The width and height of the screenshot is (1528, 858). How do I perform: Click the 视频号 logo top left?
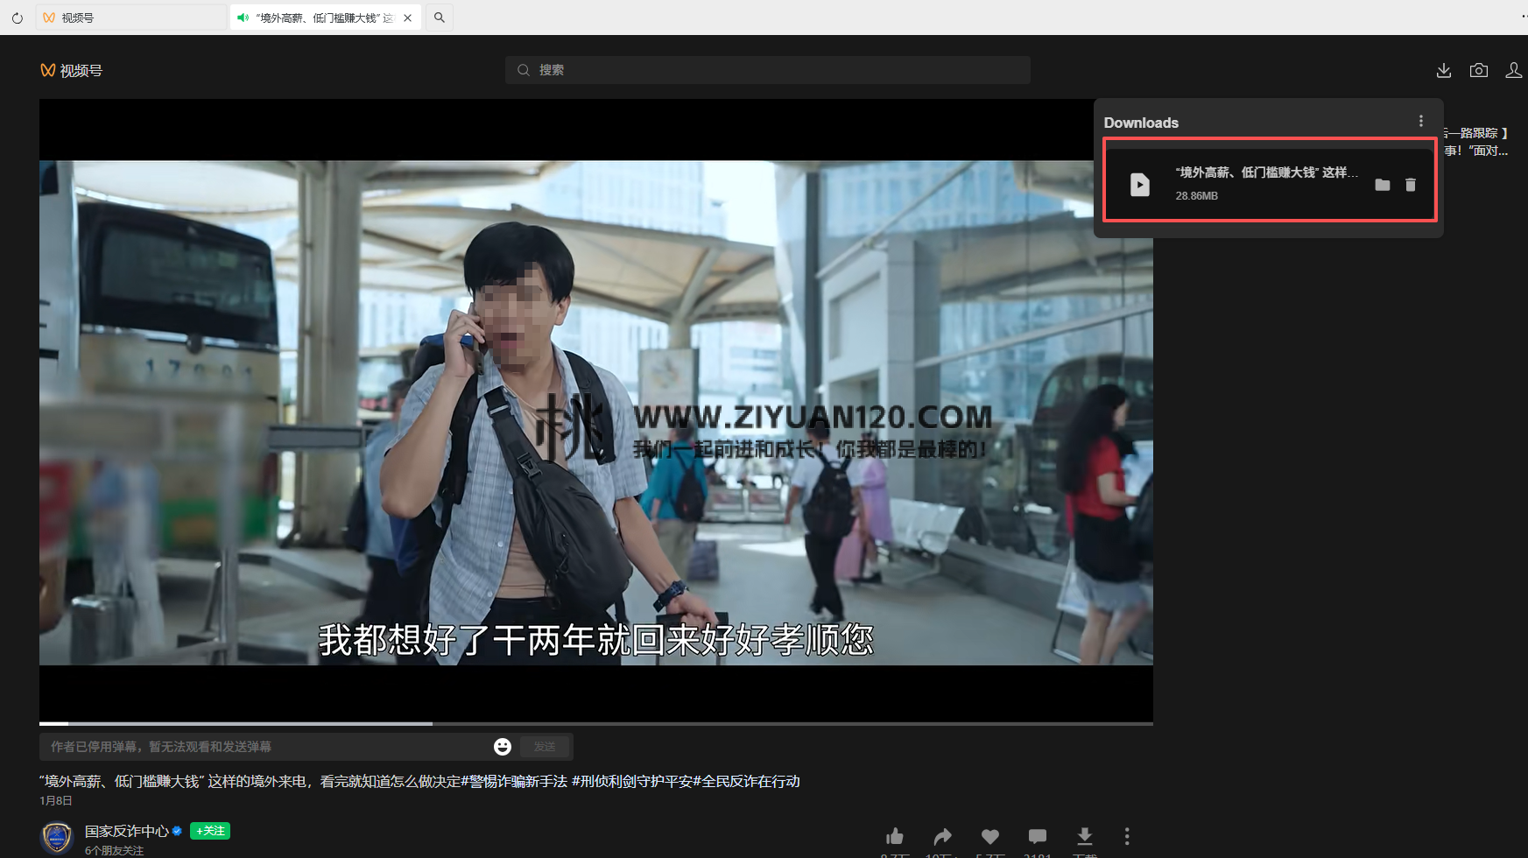coord(71,70)
